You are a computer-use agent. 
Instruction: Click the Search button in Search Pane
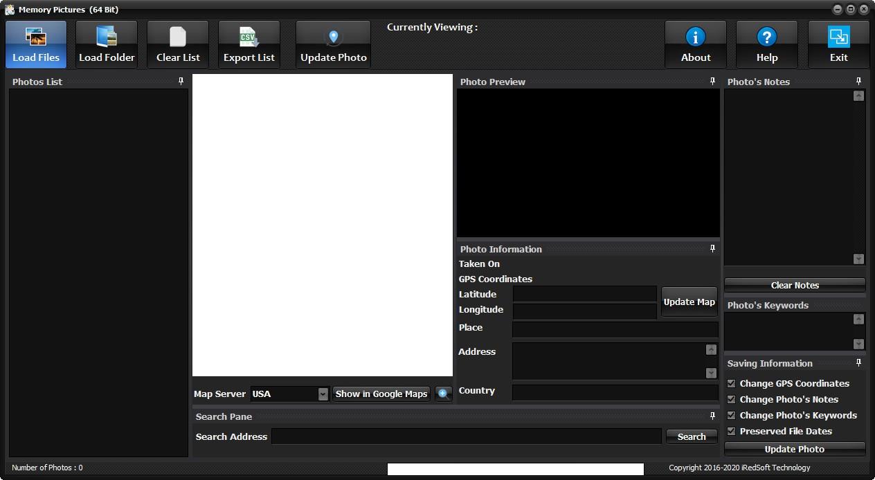(692, 436)
